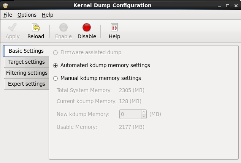Reload the kdump configuration
This screenshot has width=241, height=163.
click(36, 28)
